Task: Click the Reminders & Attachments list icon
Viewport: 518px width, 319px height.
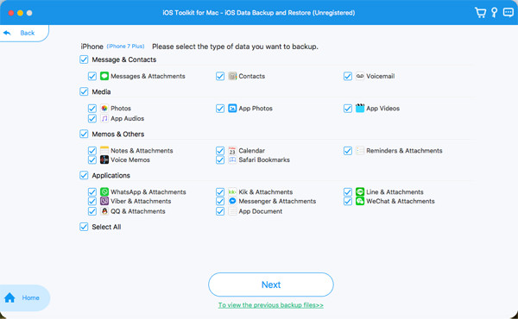Action: pyautogui.click(x=360, y=150)
